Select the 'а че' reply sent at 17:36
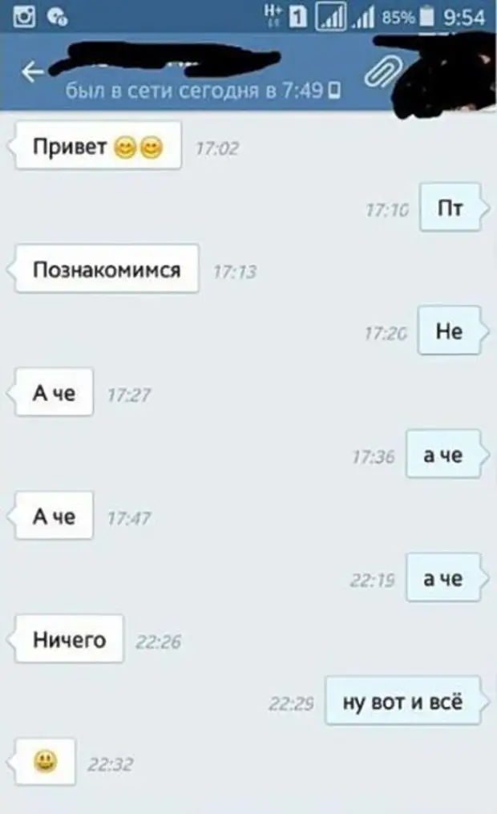 [443, 454]
